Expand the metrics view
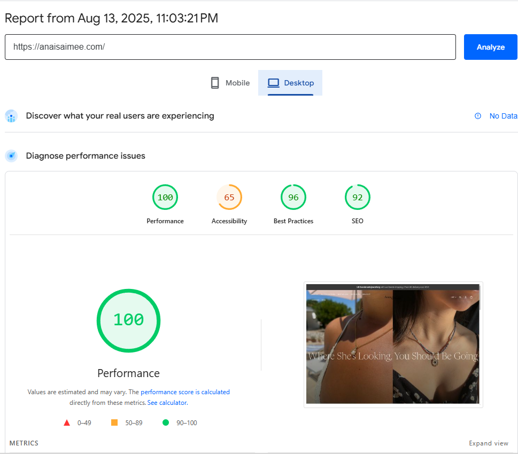Image resolution: width=518 pixels, height=454 pixels. pyautogui.click(x=489, y=443)
